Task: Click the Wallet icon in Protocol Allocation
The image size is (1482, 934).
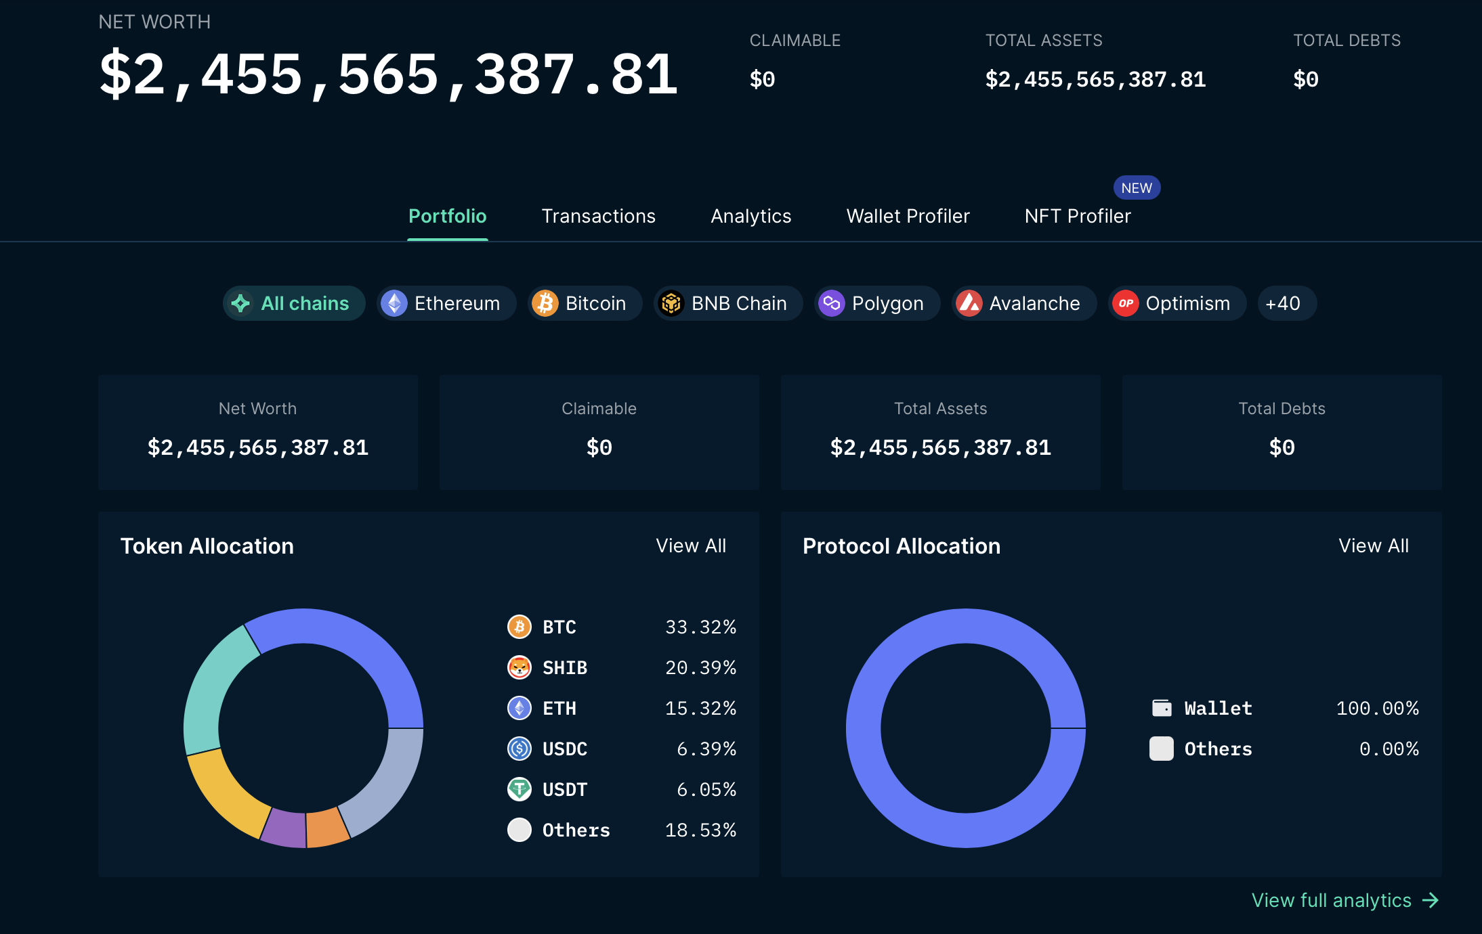Action: coord(1162,708)
